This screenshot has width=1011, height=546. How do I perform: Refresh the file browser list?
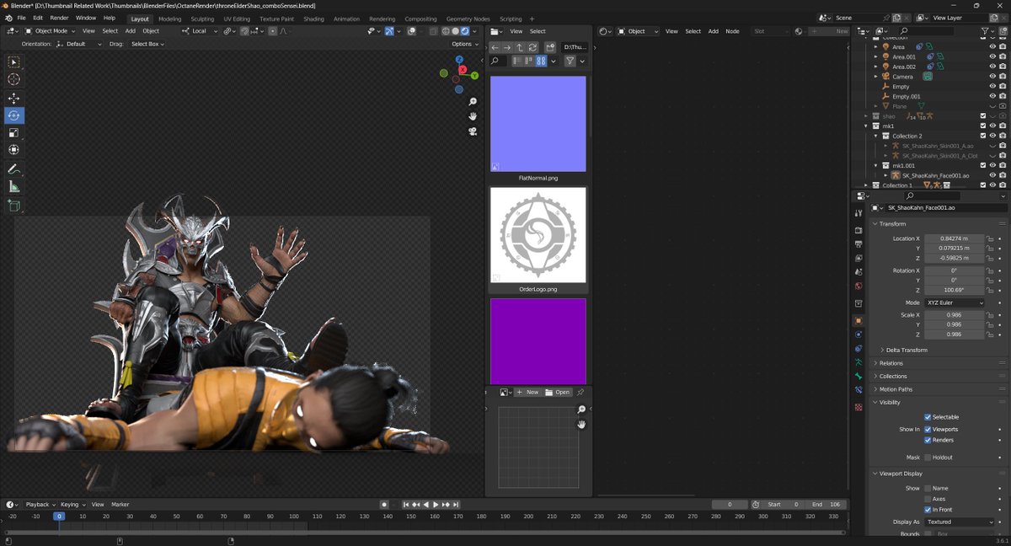click(532, 47)
